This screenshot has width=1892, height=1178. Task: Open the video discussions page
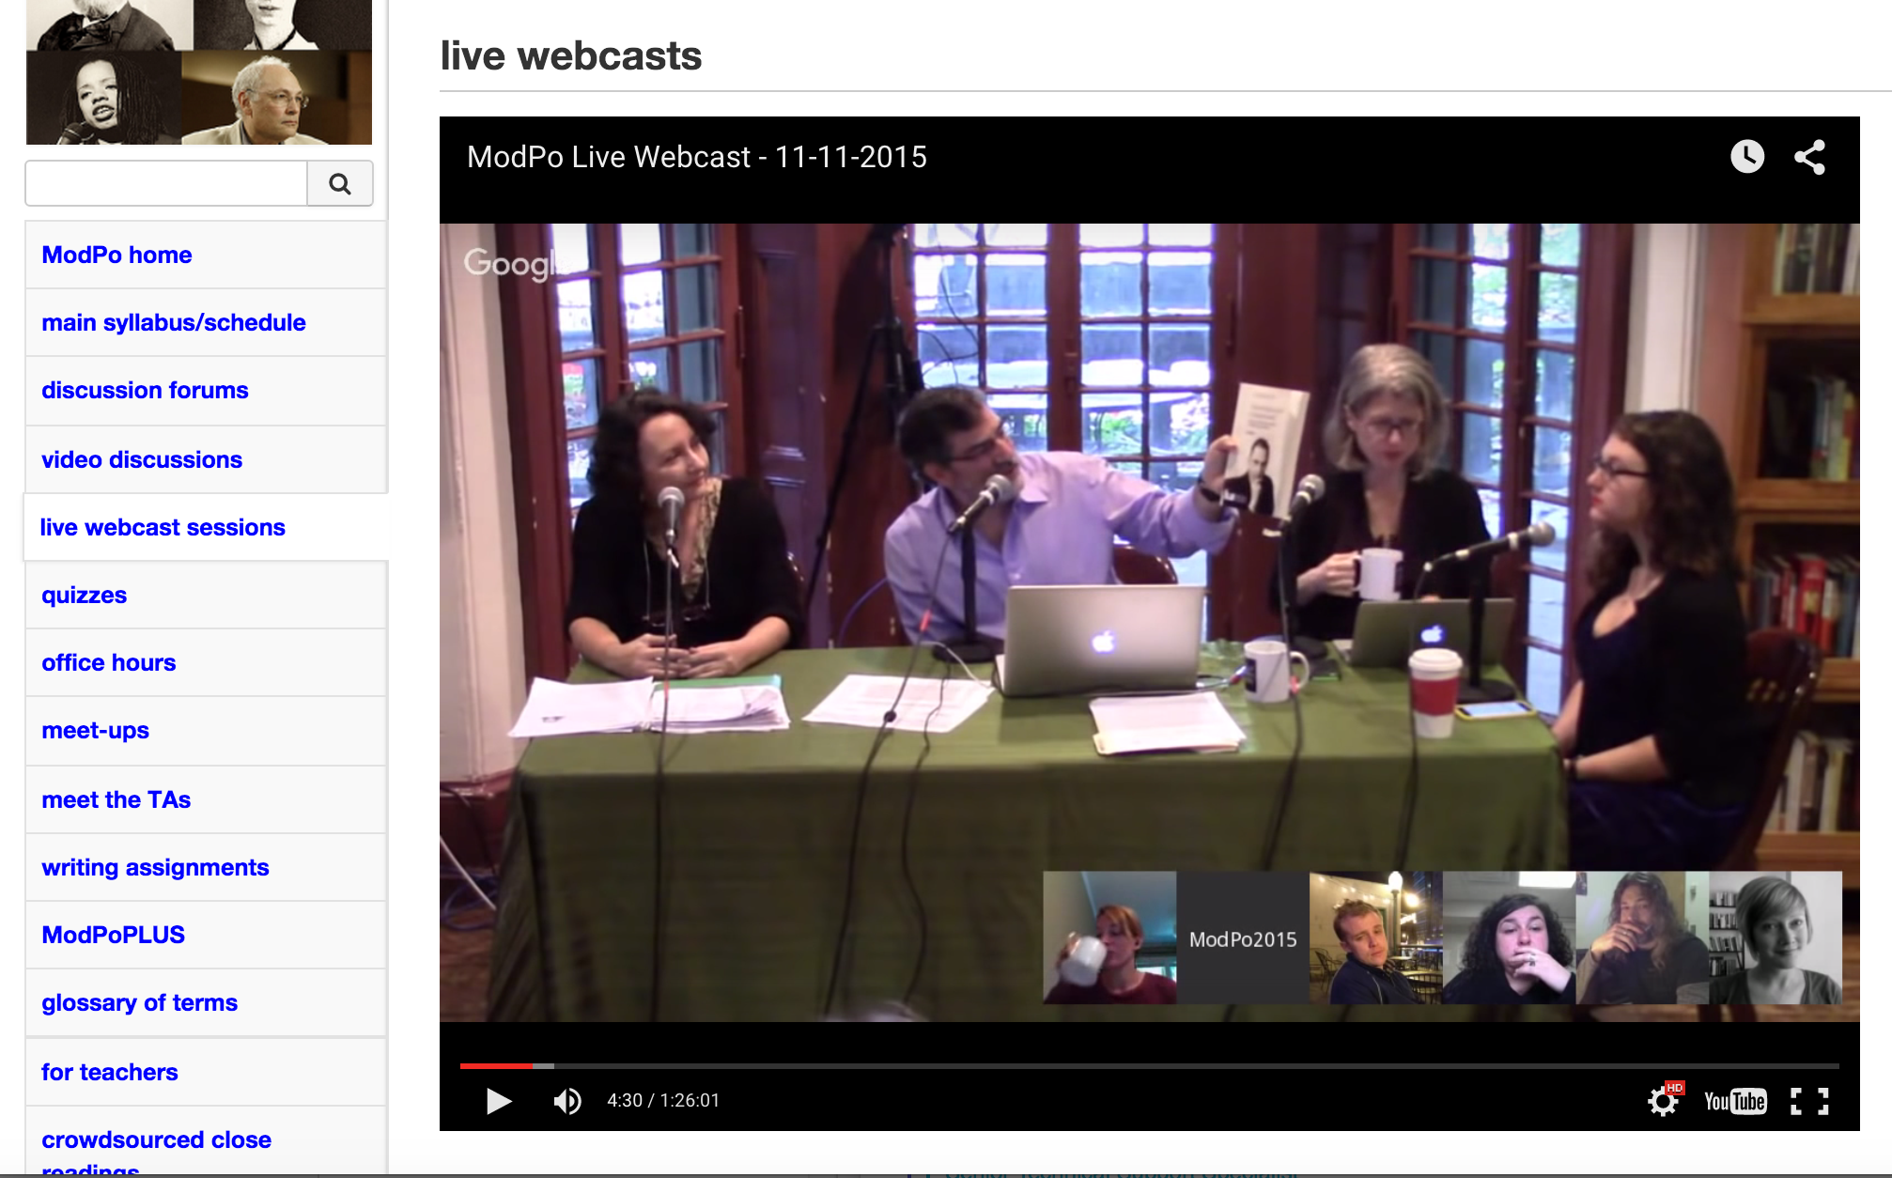pos(141,459)
